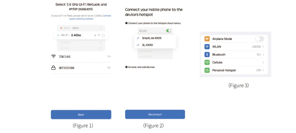Screen dimensions: 296x133
Task: Click the green Cellular antenna icon
Action: [207, 62]
